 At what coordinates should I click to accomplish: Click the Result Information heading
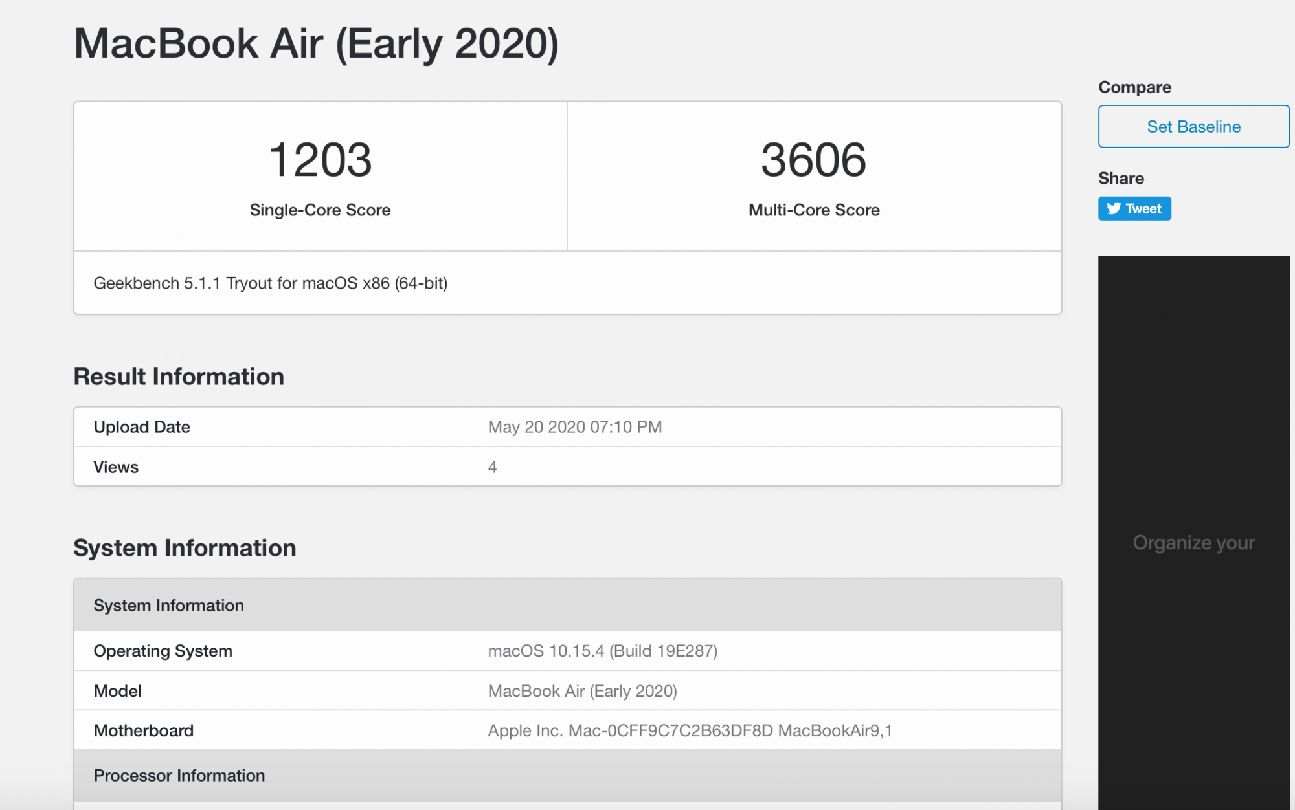click(179, 377)
